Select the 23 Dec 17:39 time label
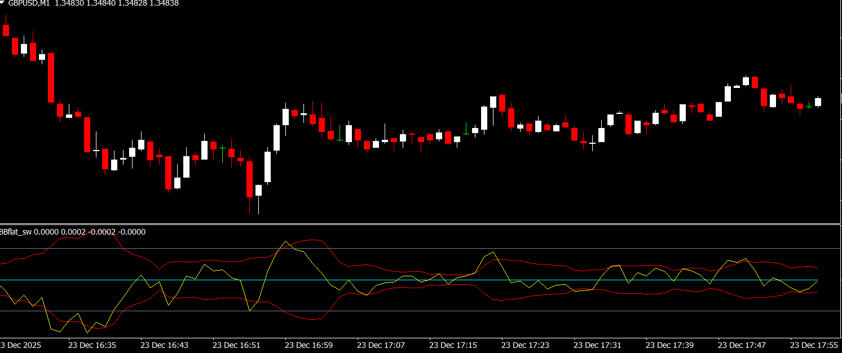 669,345
